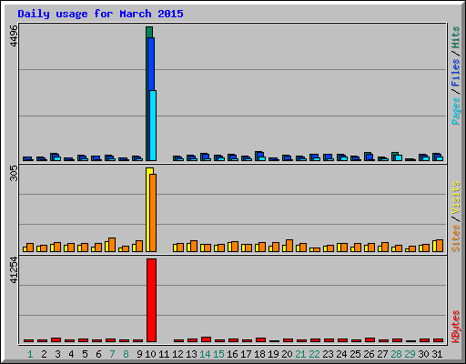Click the blue 'Files' legend label
466x364 pixels.
click(x=455, y=72)
